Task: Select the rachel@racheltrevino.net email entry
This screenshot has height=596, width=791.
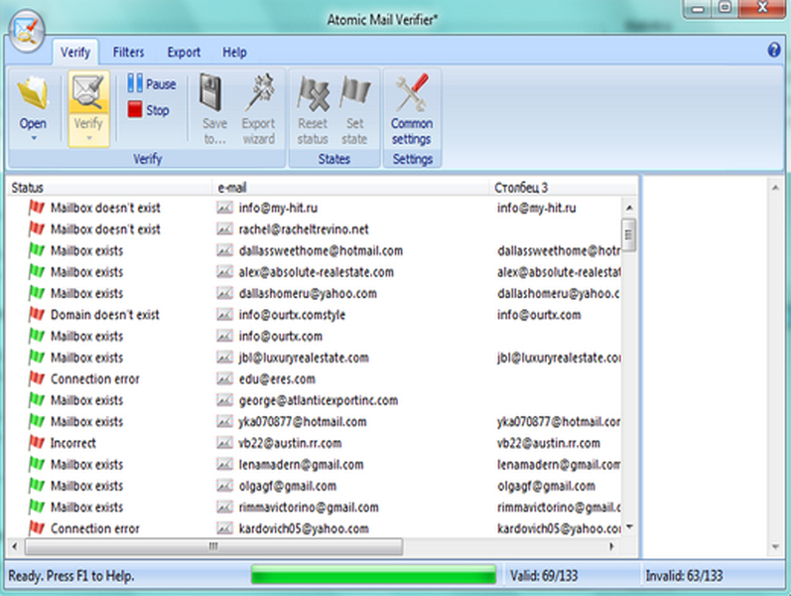Action: 304,229
